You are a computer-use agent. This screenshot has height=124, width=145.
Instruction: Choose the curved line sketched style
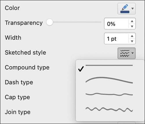[109, 80]
